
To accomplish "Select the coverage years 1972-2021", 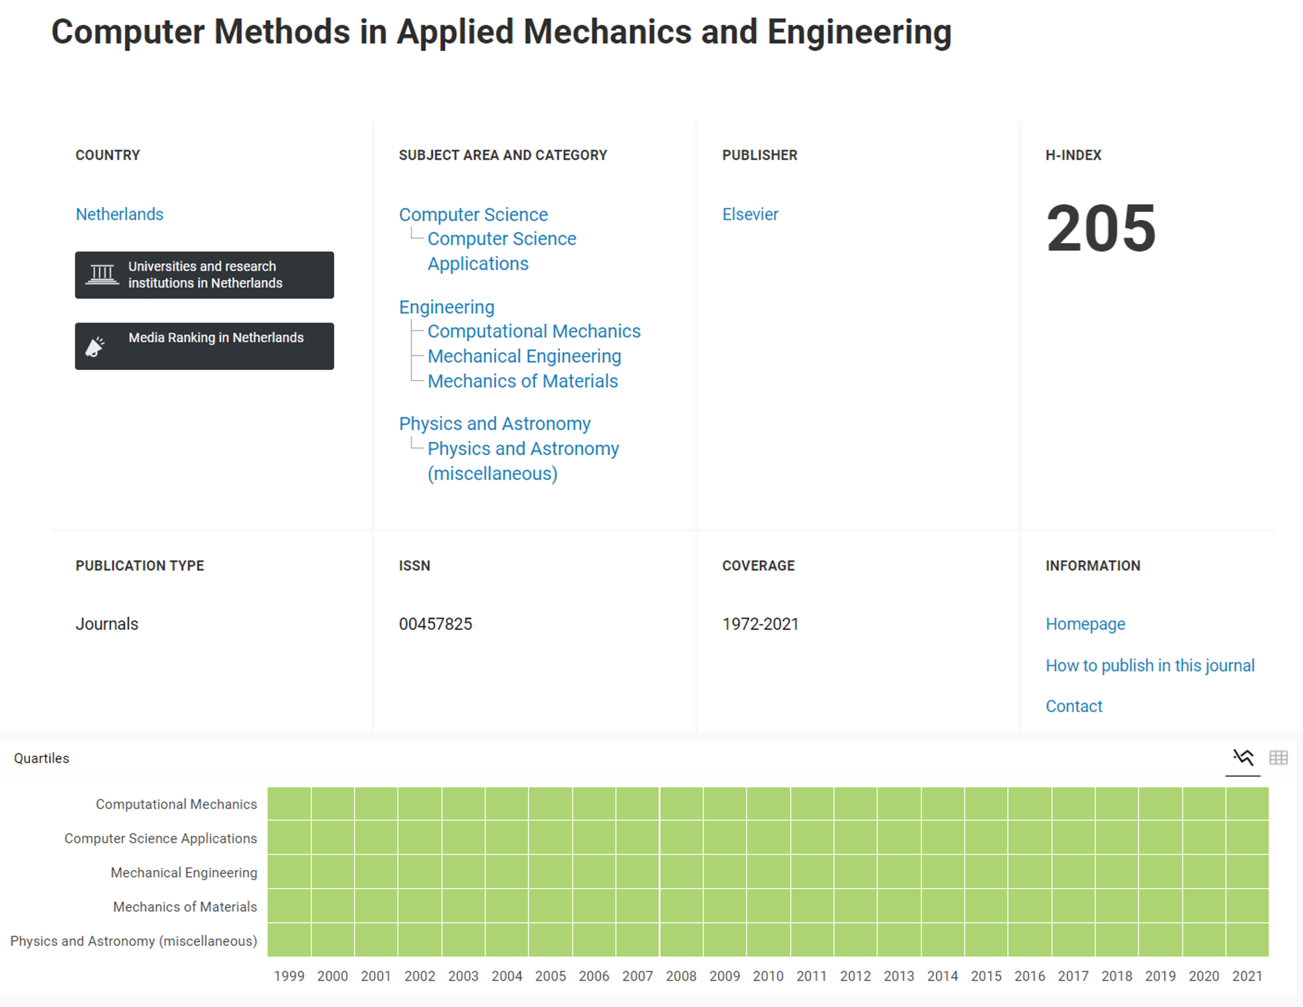I will (760, 623).
